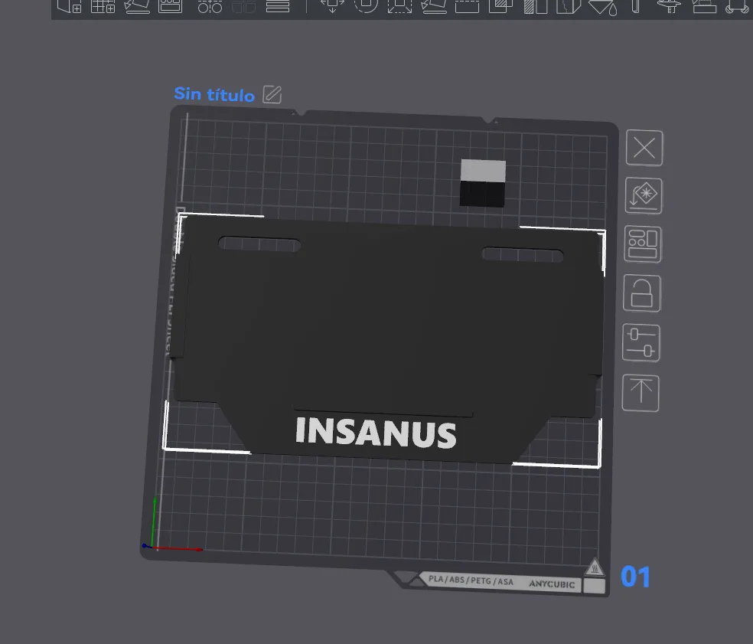Select the Seam painting tool
The height and width of the screenshot is (644, 753).
tap(569, 6)
